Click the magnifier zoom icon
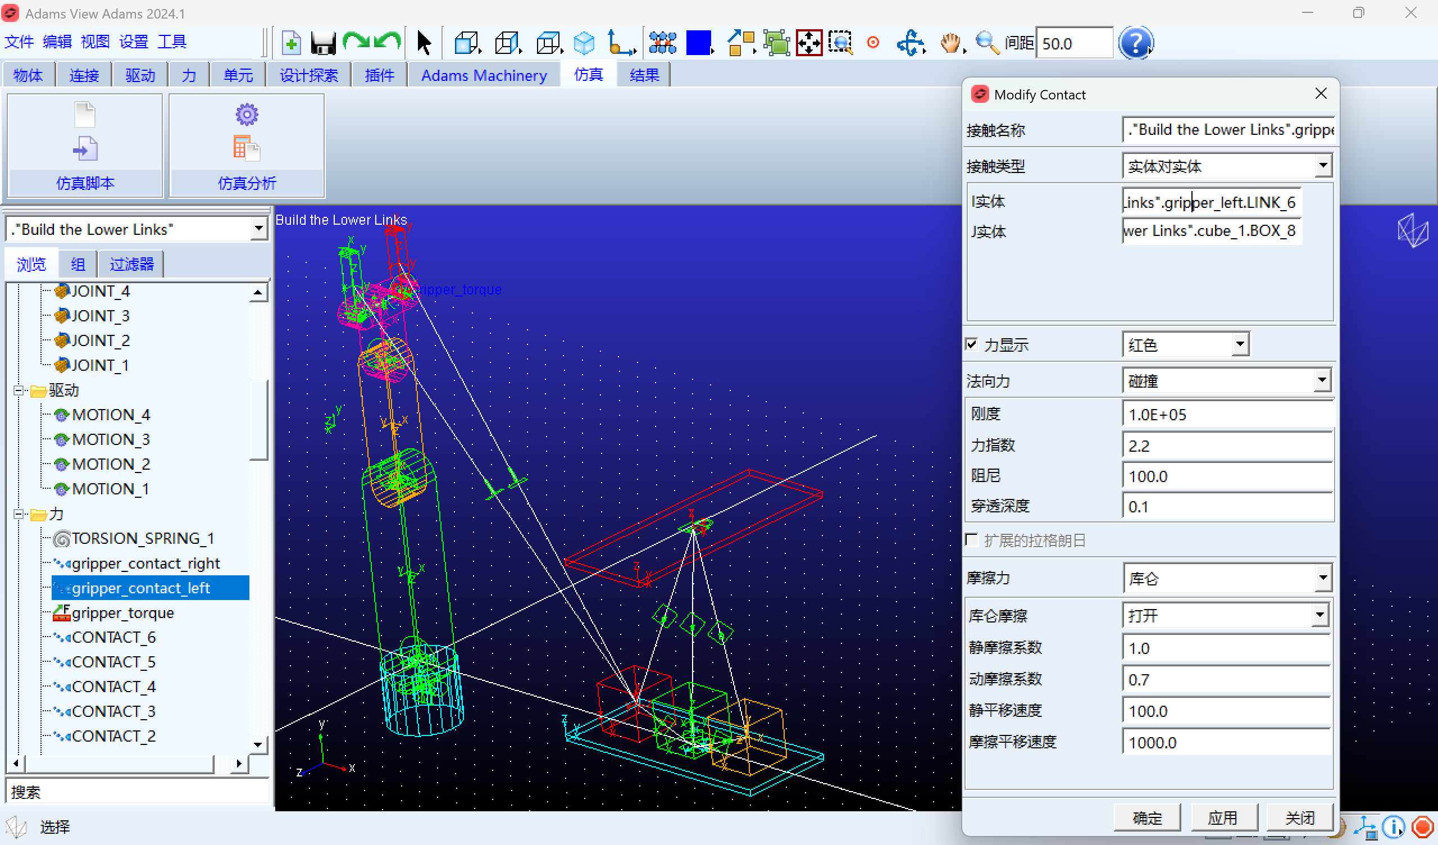Screen dimensions: 1438x845 pyautogui.click(x=987, y=43)
